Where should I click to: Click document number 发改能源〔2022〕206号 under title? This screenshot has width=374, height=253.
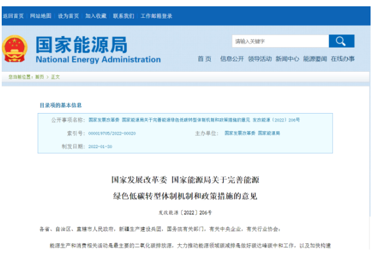click(x=185, y=212)
